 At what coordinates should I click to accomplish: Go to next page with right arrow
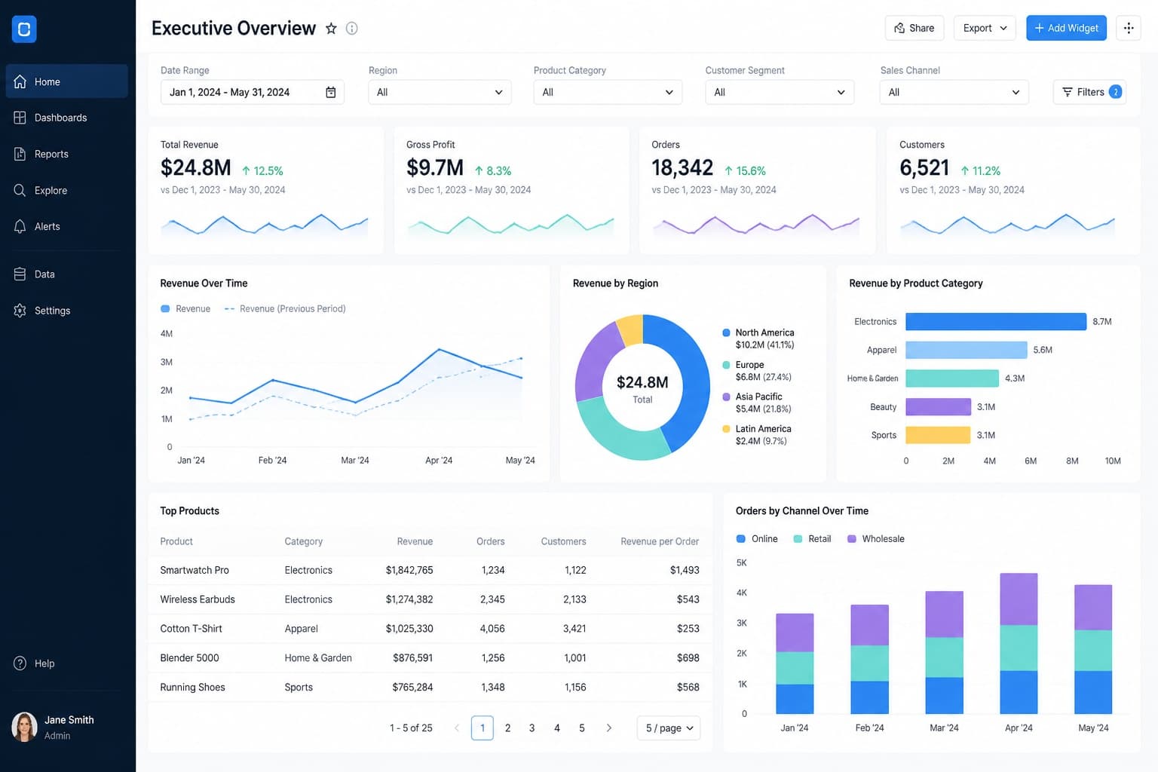(609, 728)
